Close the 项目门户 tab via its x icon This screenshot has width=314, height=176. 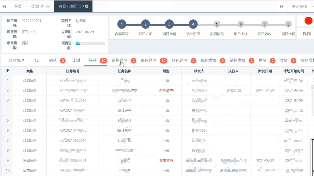48,6
